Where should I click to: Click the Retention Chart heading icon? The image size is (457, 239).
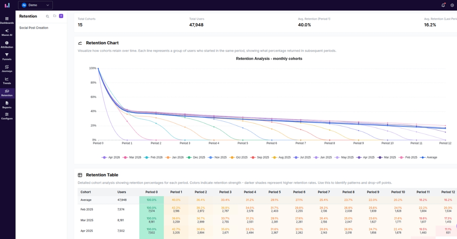[80, 43]
